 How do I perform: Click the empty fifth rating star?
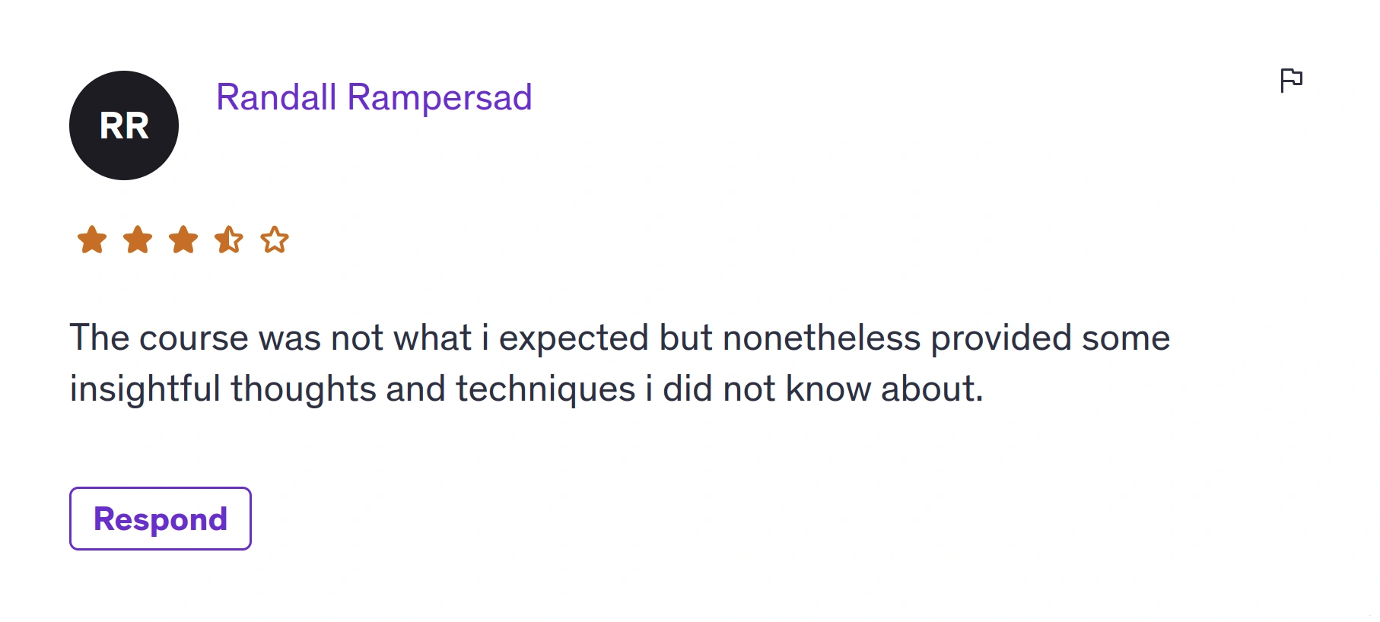point(275,240)
